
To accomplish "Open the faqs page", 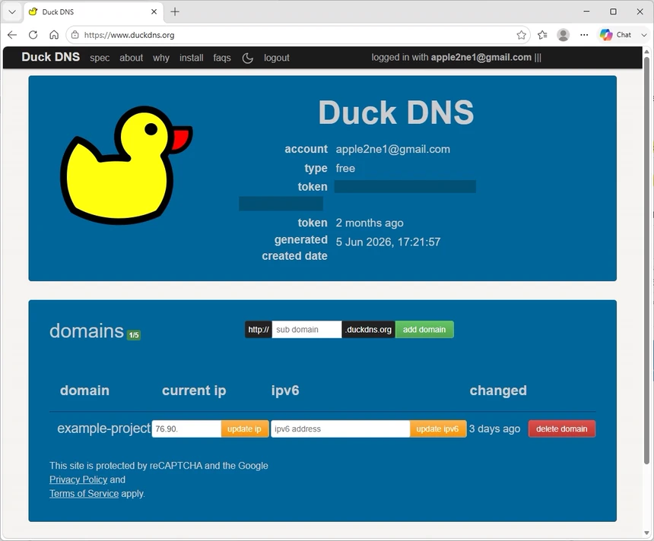I will (x=222, y=58).
